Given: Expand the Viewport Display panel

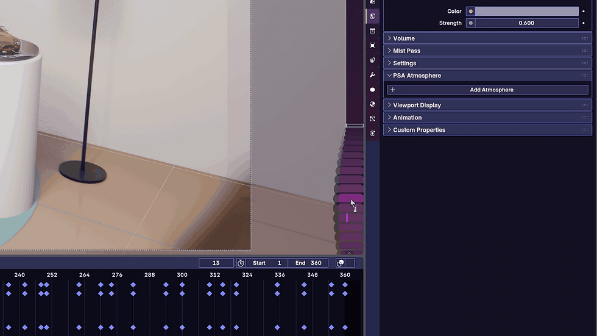Looking at the screenshot, I should click(389, 105).
